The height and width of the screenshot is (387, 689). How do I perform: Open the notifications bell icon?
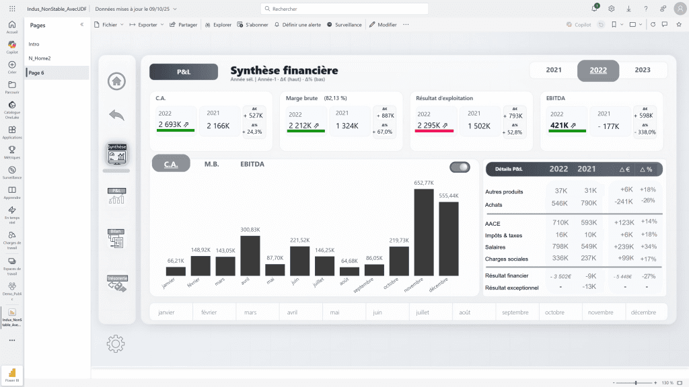(x=595, y=9)
